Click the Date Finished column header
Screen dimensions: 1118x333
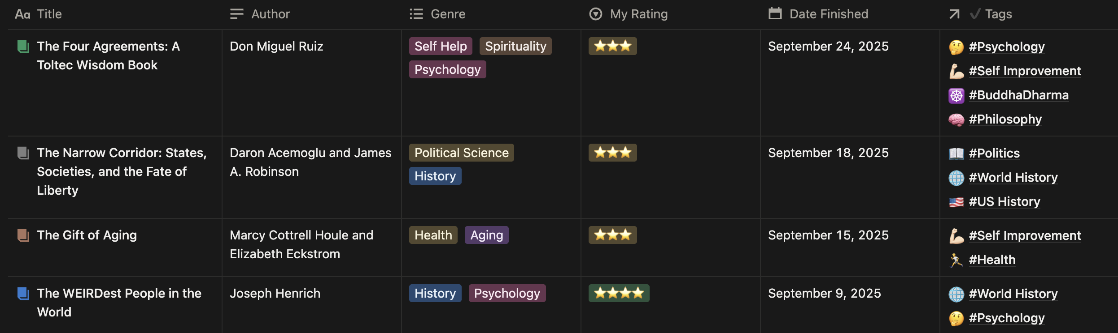coord(828,14)
